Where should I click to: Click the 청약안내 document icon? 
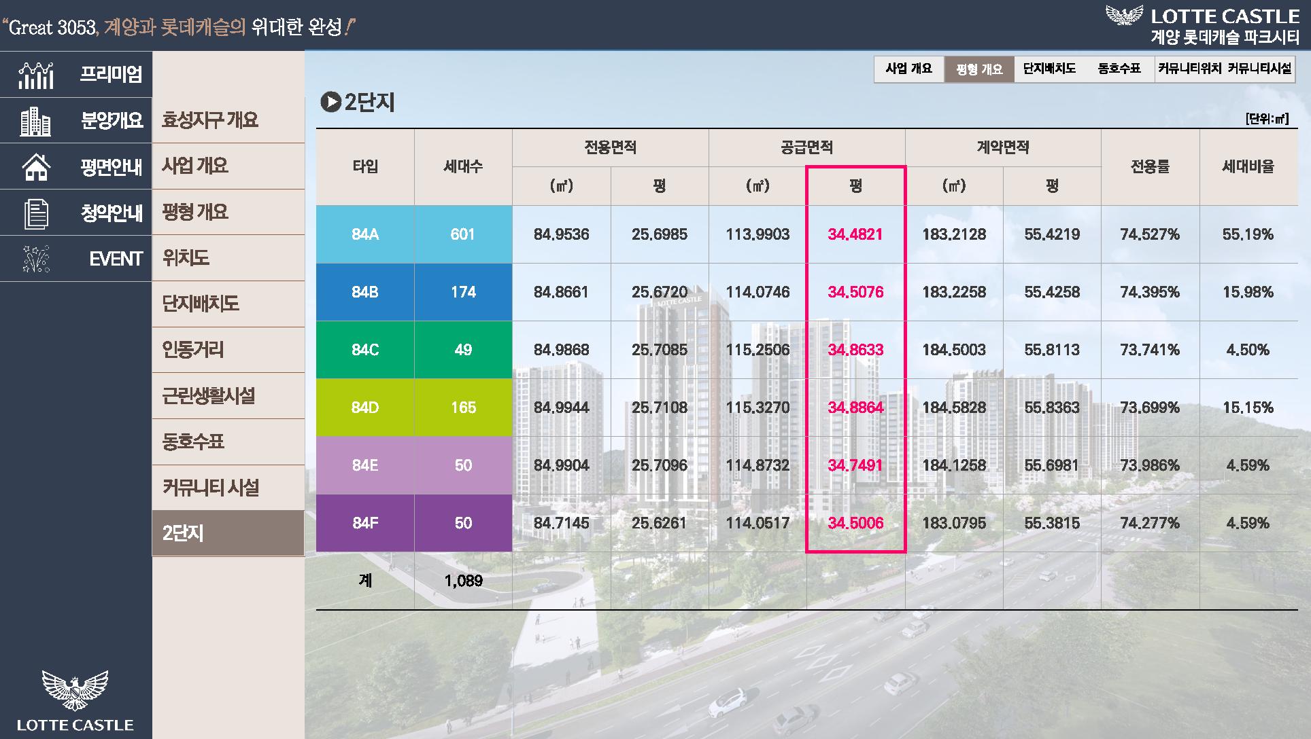pos(36,213)
